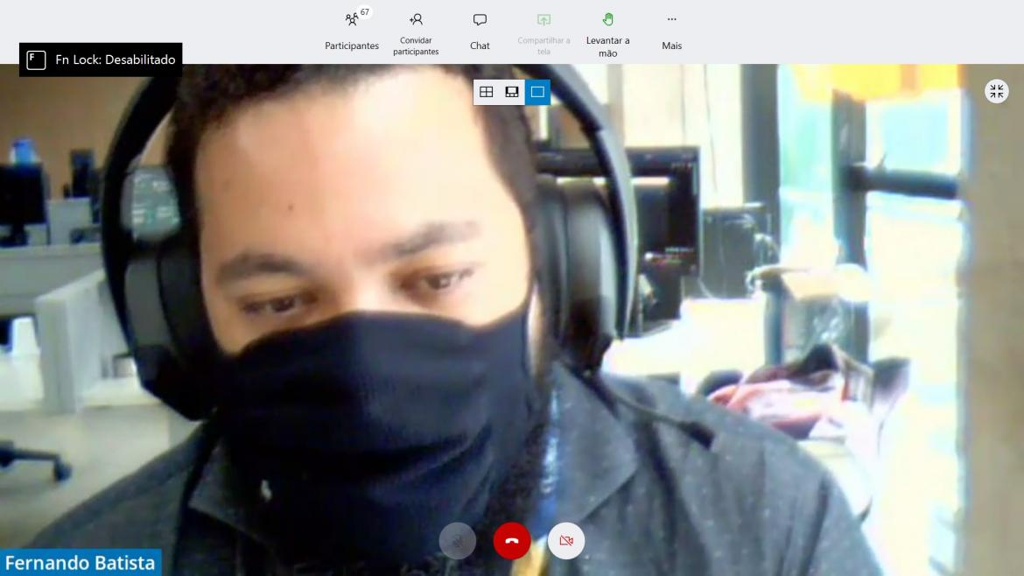The image size is (1024, 576).
Task: Click the 67 participant count badge
Action: [x=364, y=11]
